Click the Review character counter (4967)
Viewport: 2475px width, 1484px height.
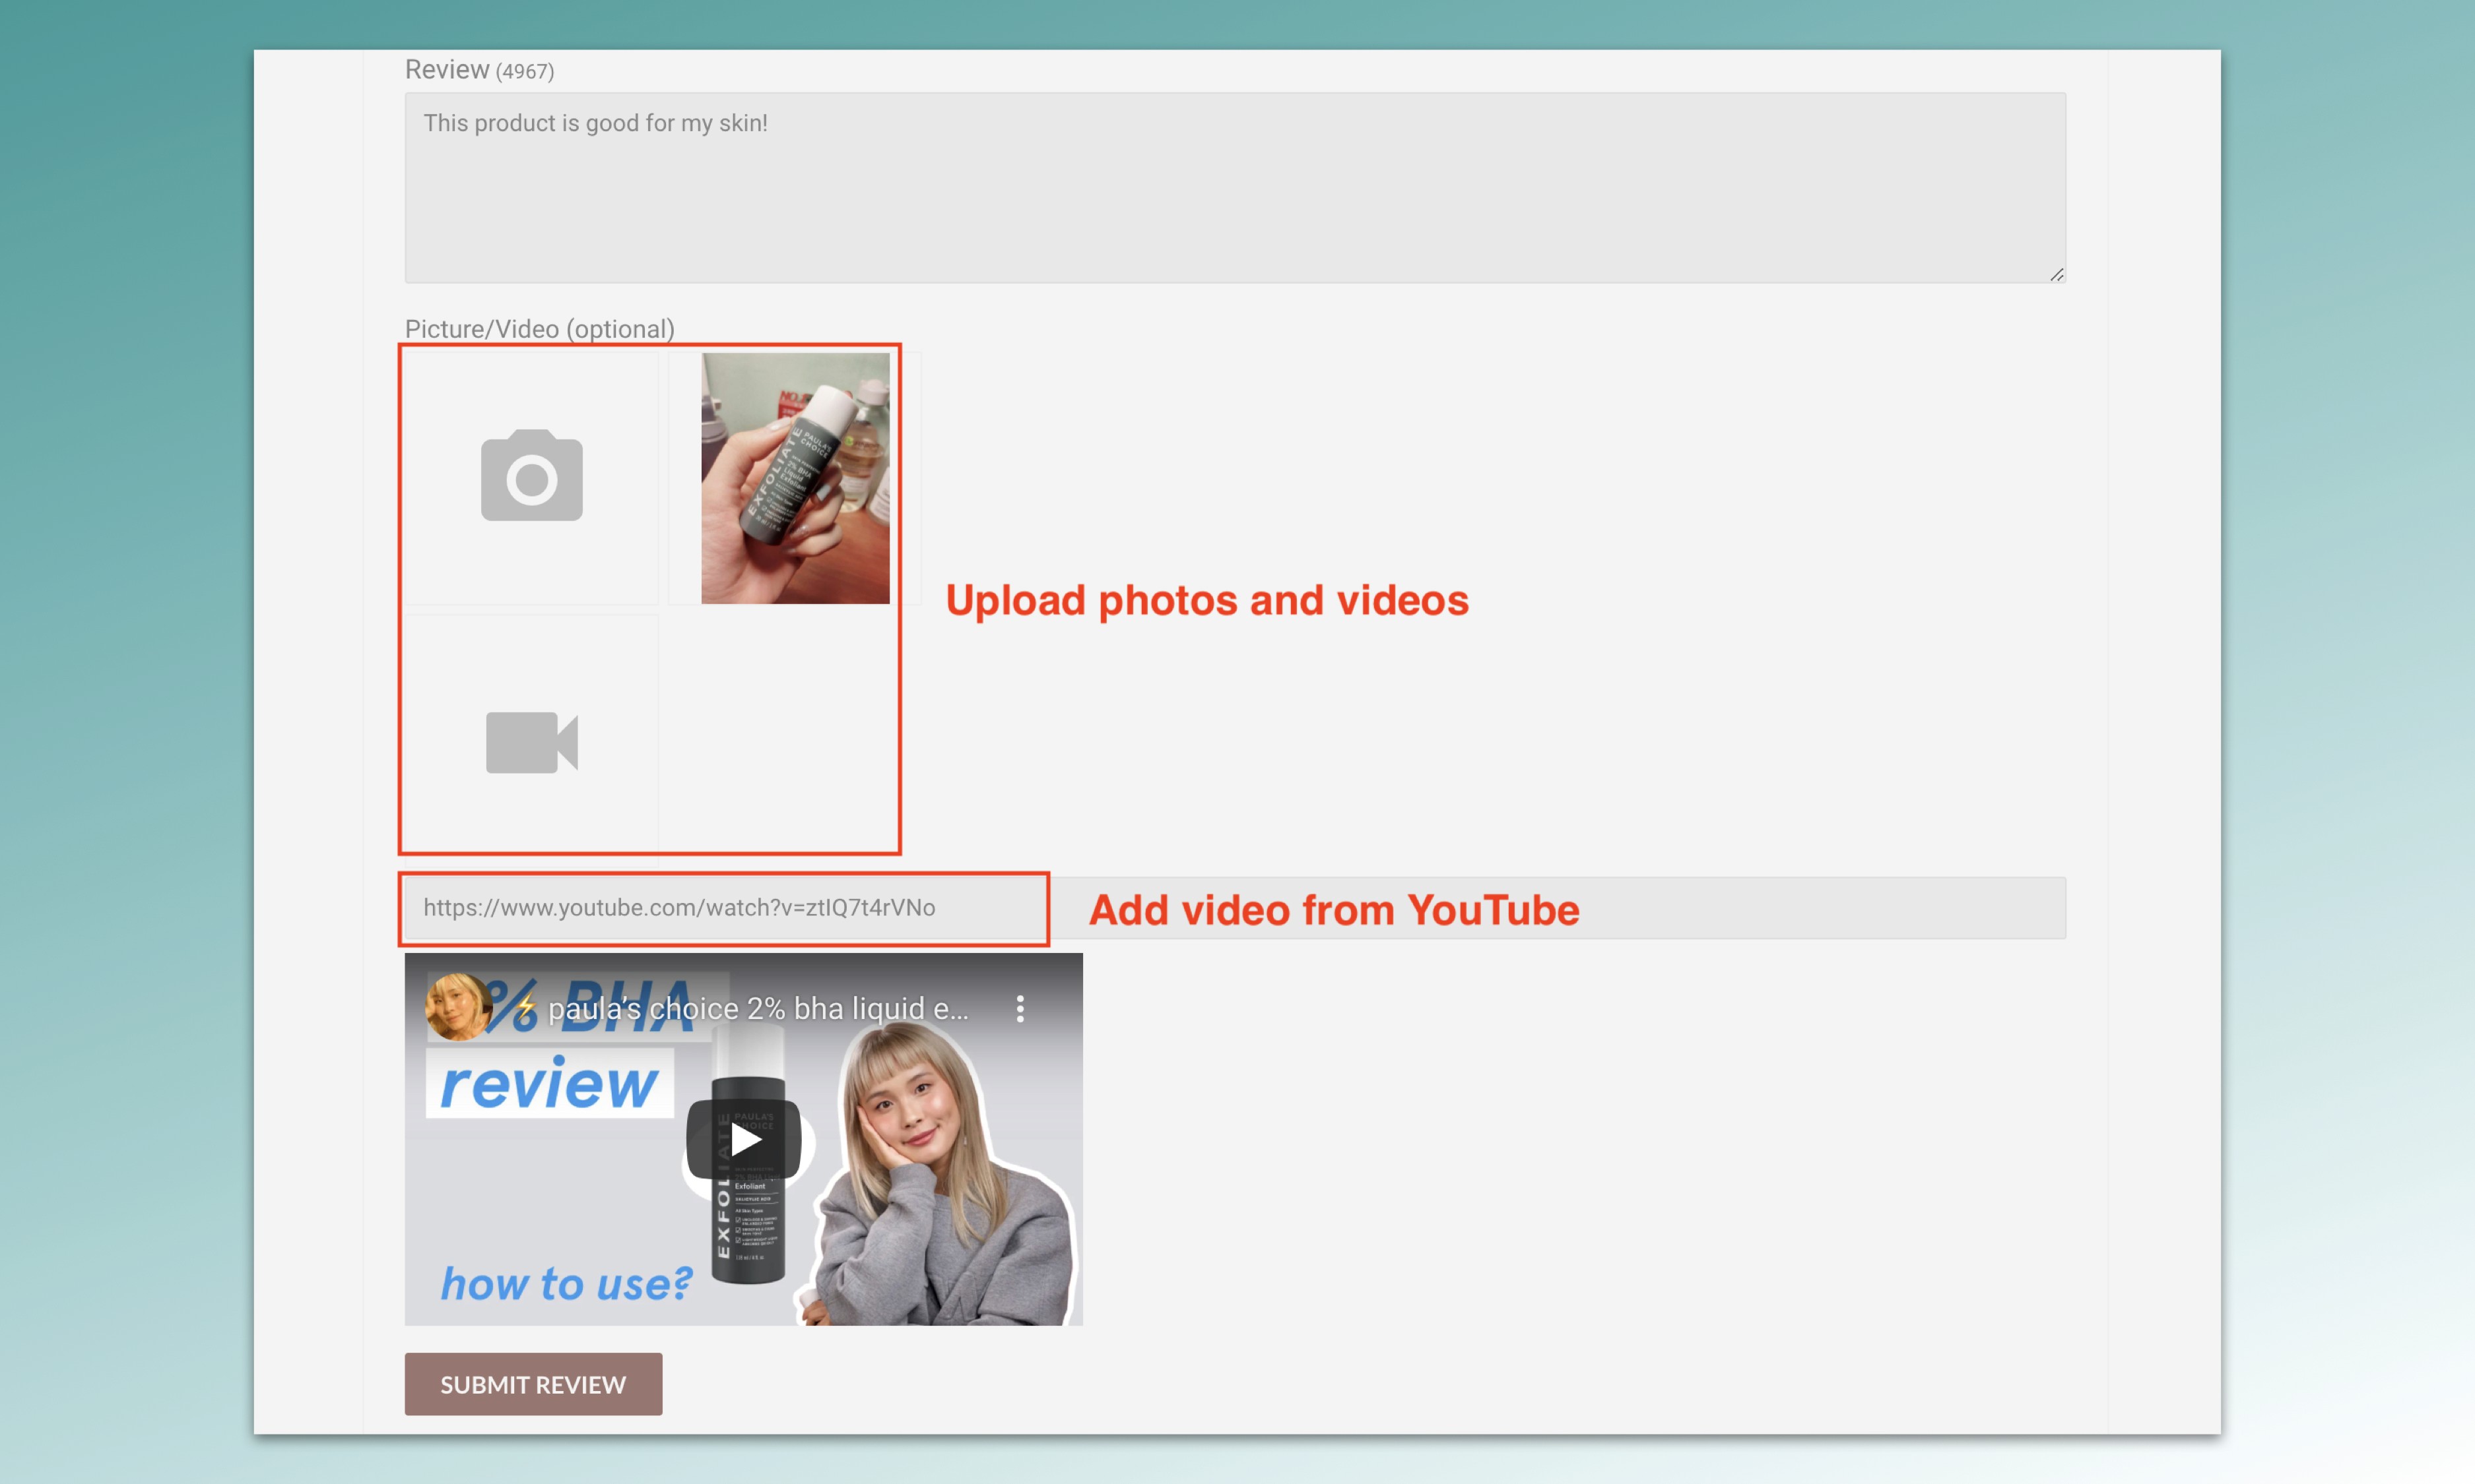524,72
